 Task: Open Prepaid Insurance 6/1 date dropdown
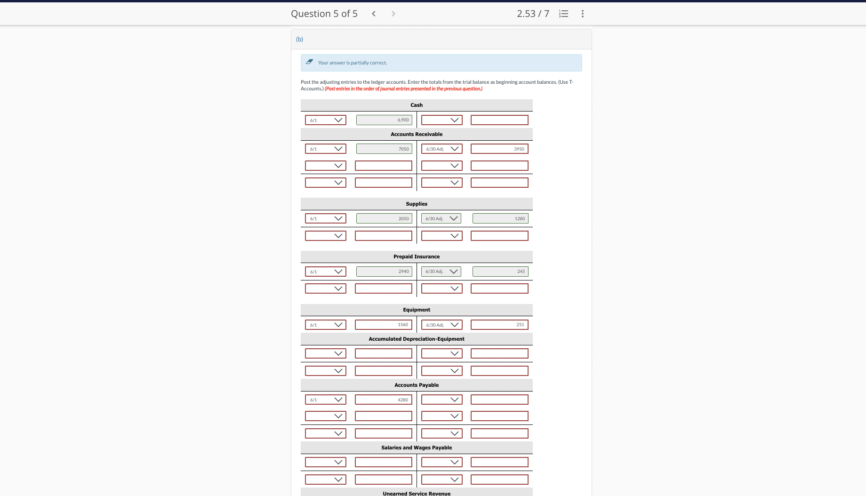(326, 272)
